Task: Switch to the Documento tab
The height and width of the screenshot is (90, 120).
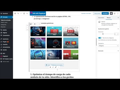Action: (x=101, y=18)
